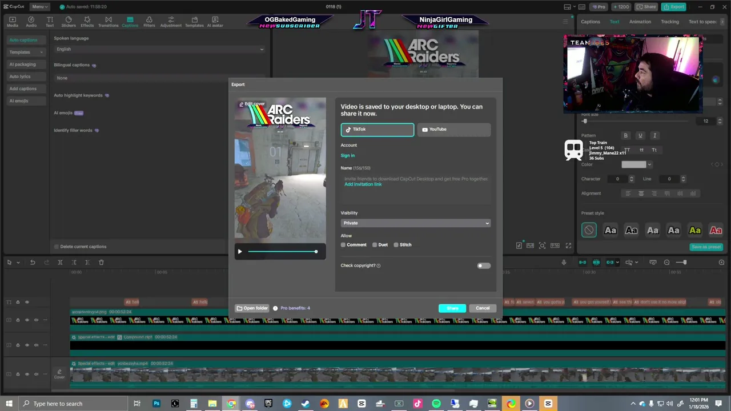Click the Windows Start button
Image resolution: width=731 pixels, height=411 pixels.
pos(9,404)
